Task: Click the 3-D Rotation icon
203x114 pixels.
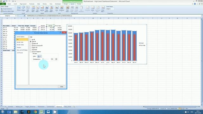Action: [81, 9]
